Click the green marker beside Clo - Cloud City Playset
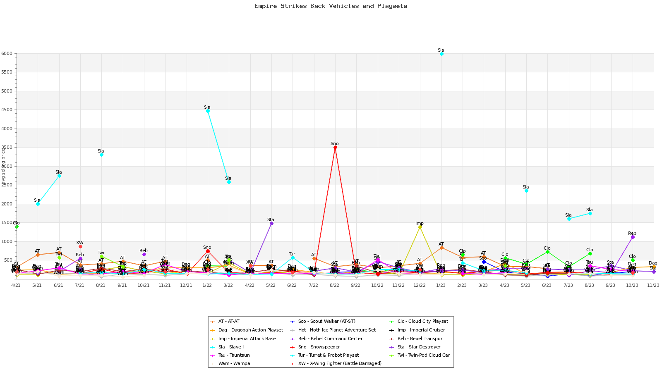Screen dimensions: 662x372 tap(392, 322)
